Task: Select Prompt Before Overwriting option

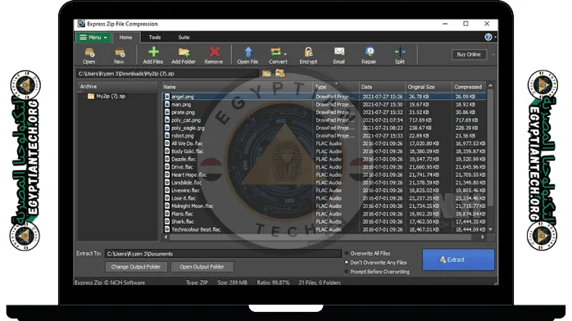Action: pyautogui.click(x=347, y=272)
